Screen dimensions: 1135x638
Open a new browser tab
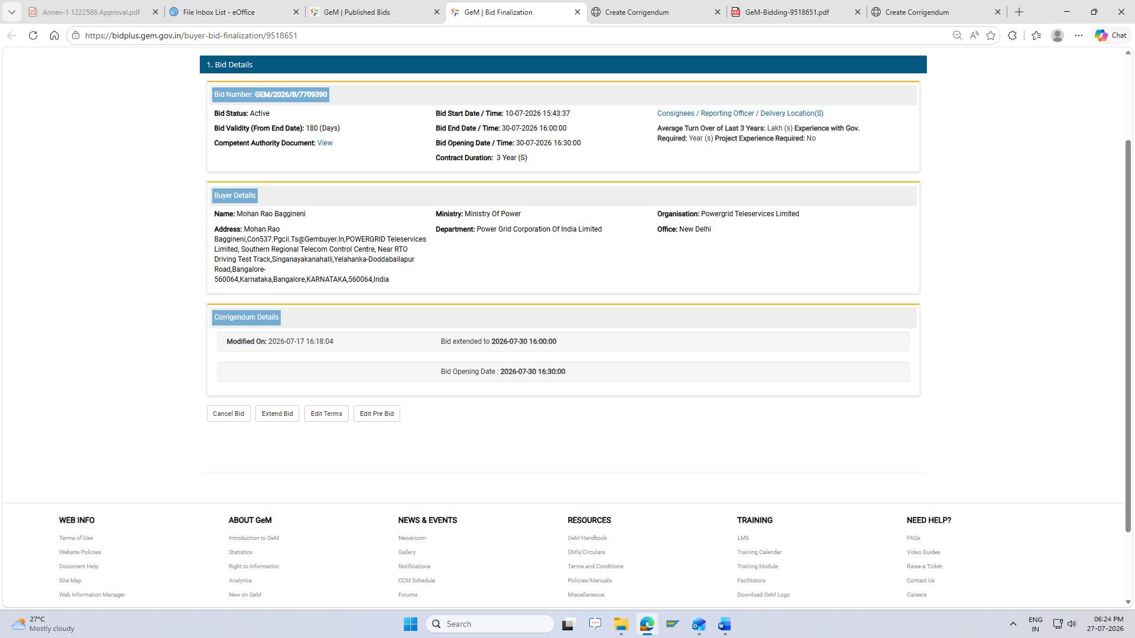[1019, 12]
